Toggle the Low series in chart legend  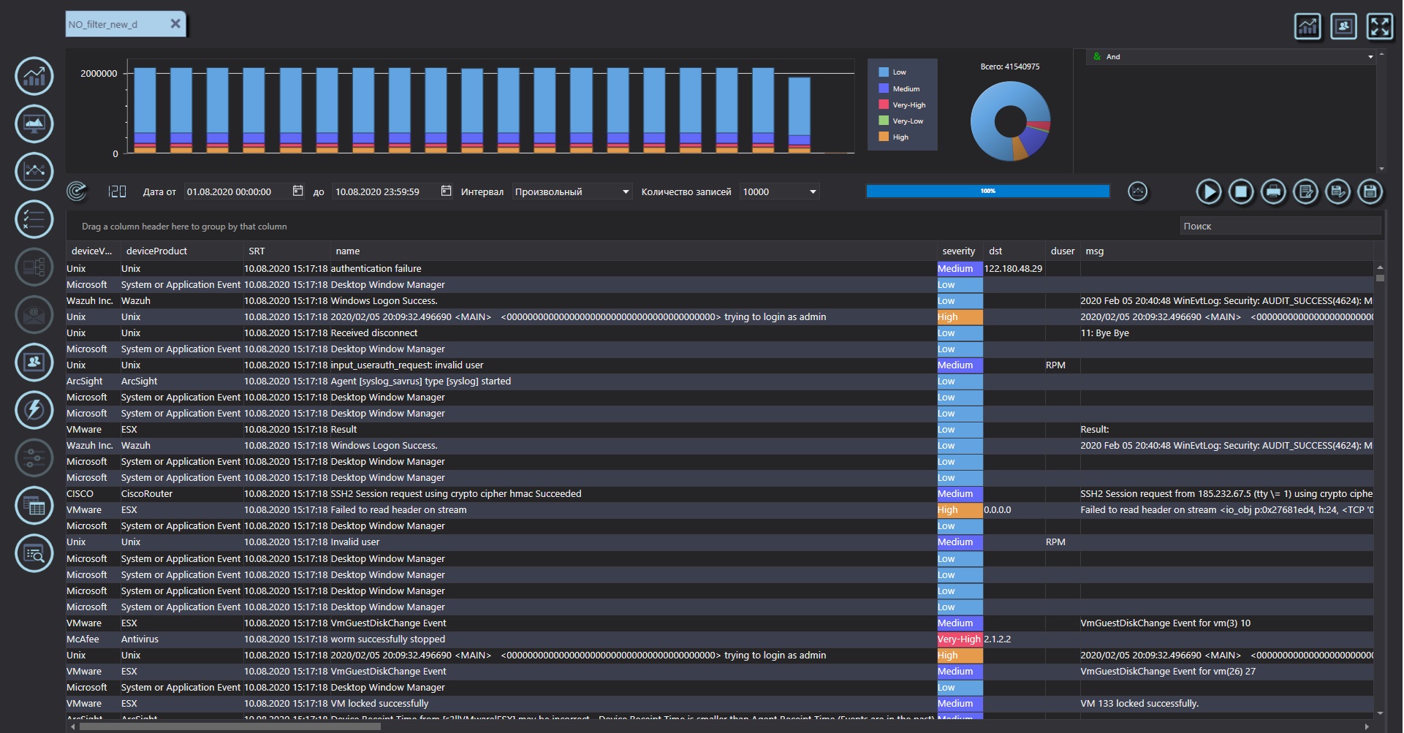898,72
